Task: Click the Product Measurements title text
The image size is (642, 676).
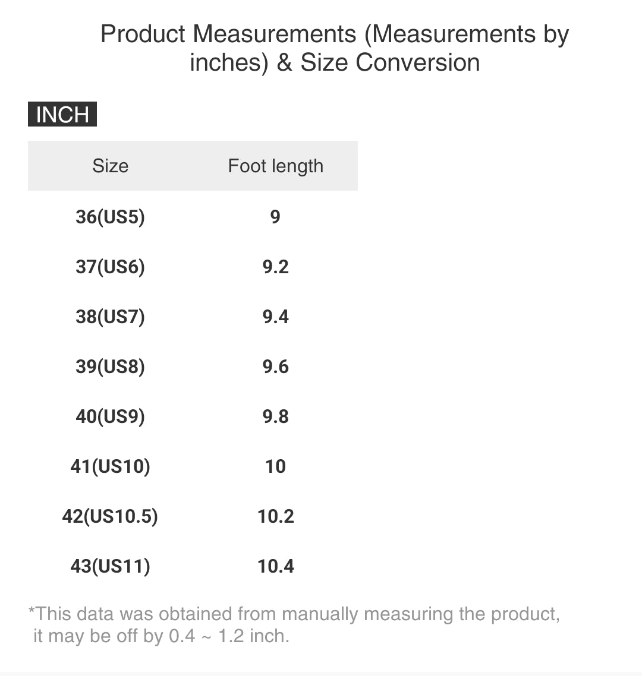Action: 335,48
